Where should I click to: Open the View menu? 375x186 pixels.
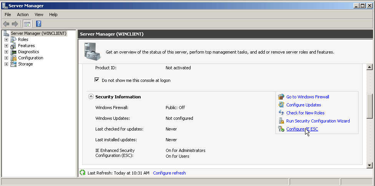tap(39, 15)
